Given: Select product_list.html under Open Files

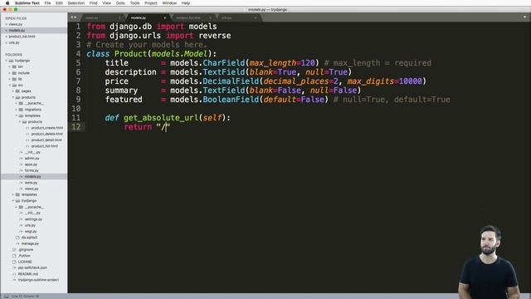Looking at the screenshot, I should click(x=22, y=37).
